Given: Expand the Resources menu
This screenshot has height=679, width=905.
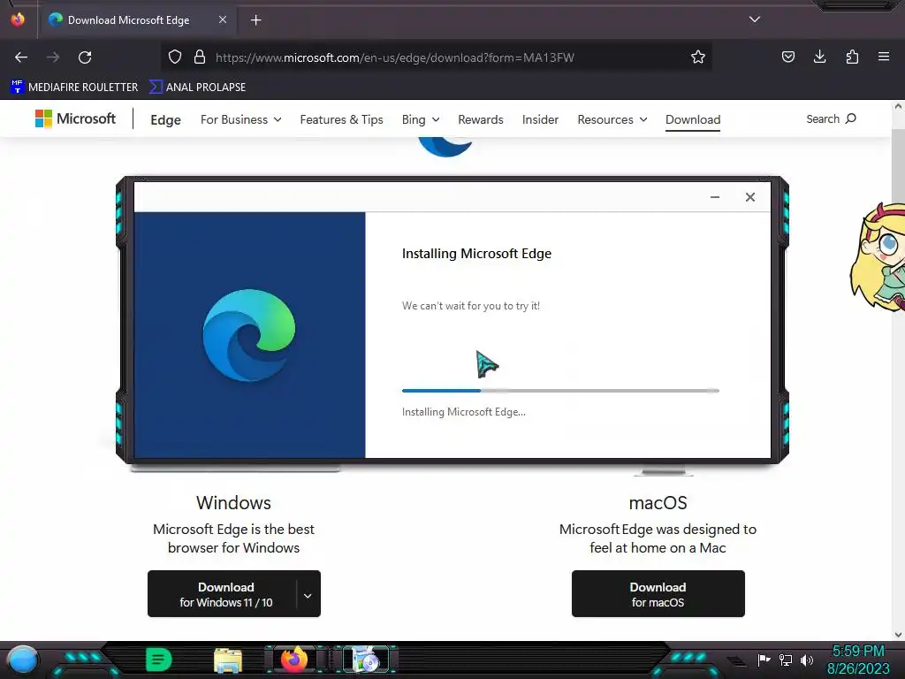Looking at the screenshot, I should point(612,119).
